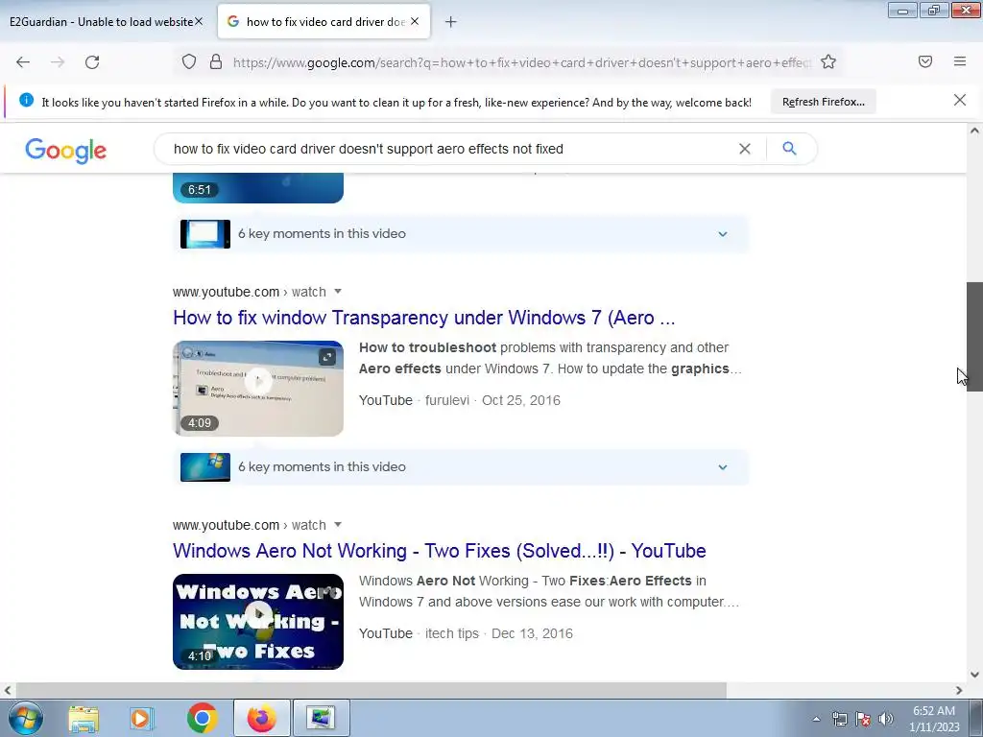Click the vertical scrollbar thumb
This screenshot has height=737, width=983.
tap(974, 337)
